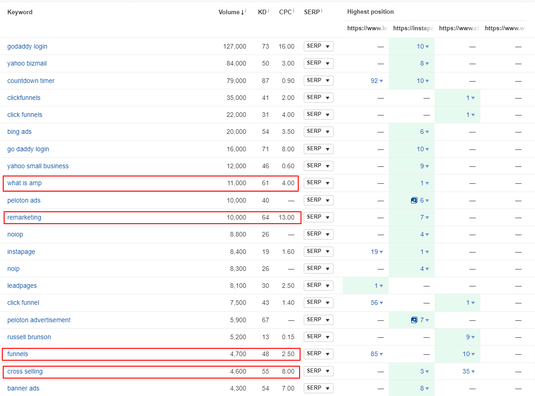Viewport: 535px width, 396px height.
Task: Open the remarketing keyword link
Action: 24,217
